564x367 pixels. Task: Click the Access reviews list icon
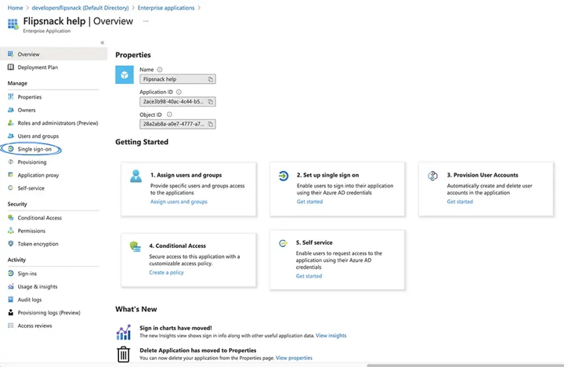click(x=11, y=325)
